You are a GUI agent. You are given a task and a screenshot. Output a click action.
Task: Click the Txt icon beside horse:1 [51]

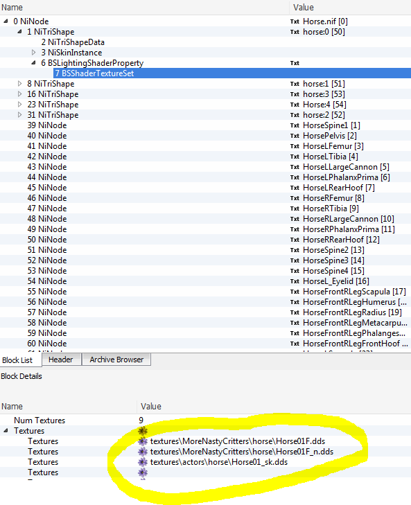coord(295,84)
